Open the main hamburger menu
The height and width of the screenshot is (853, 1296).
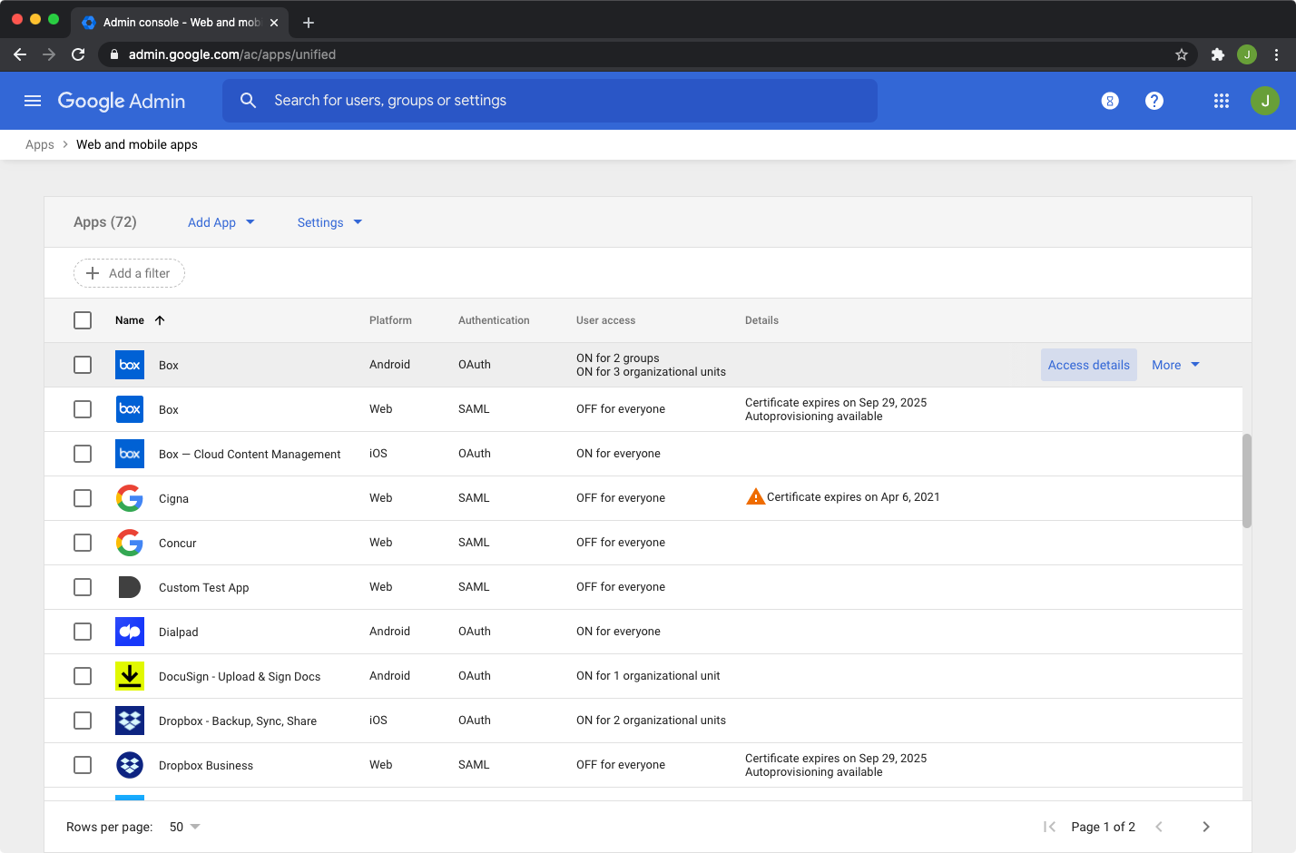(33, 101)
